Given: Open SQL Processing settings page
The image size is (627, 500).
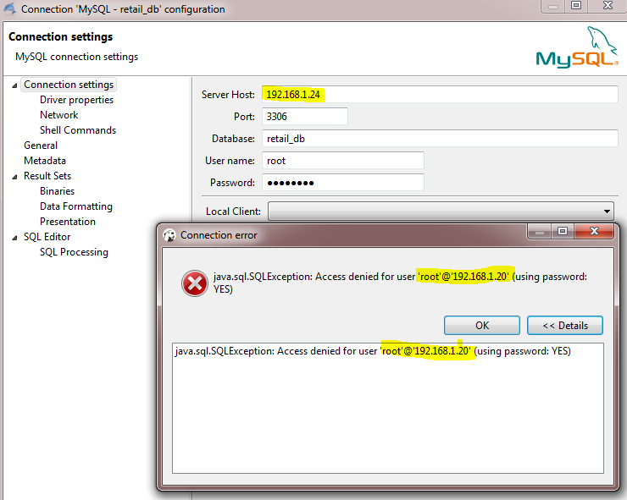Looking at the screenshot, I should point(74,252).
